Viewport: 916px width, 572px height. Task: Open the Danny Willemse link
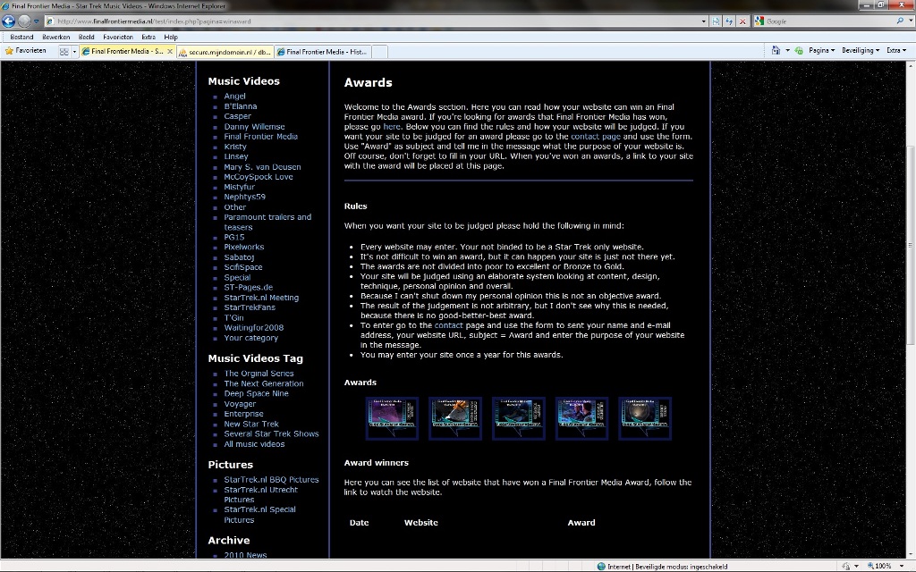[254, 127]
